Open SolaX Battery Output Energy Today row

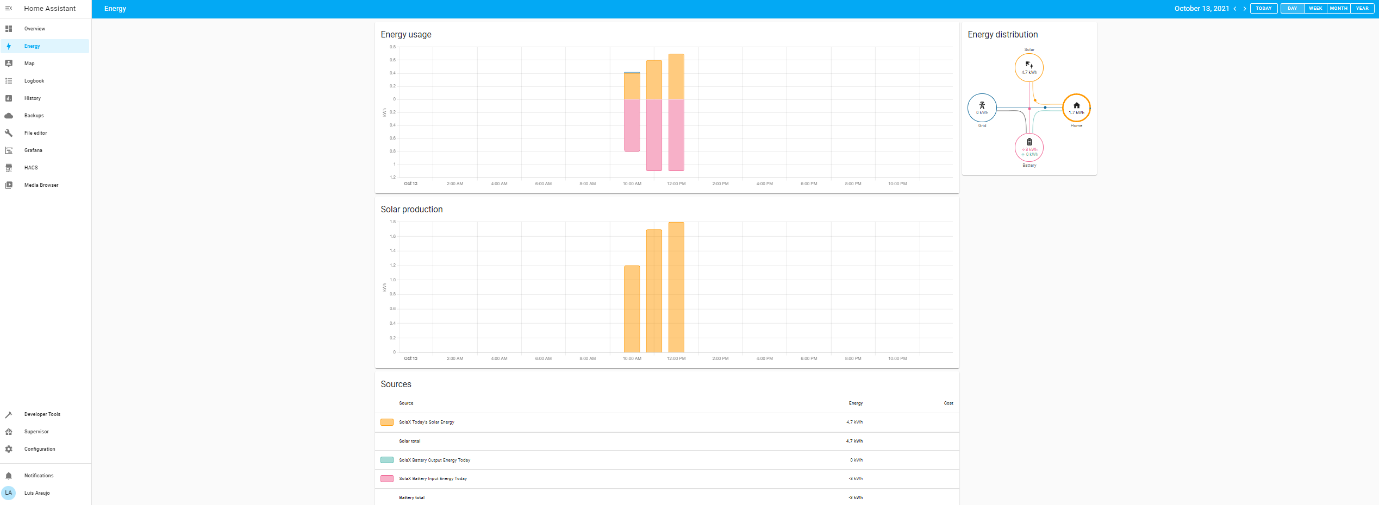click(x=667, y=460)
